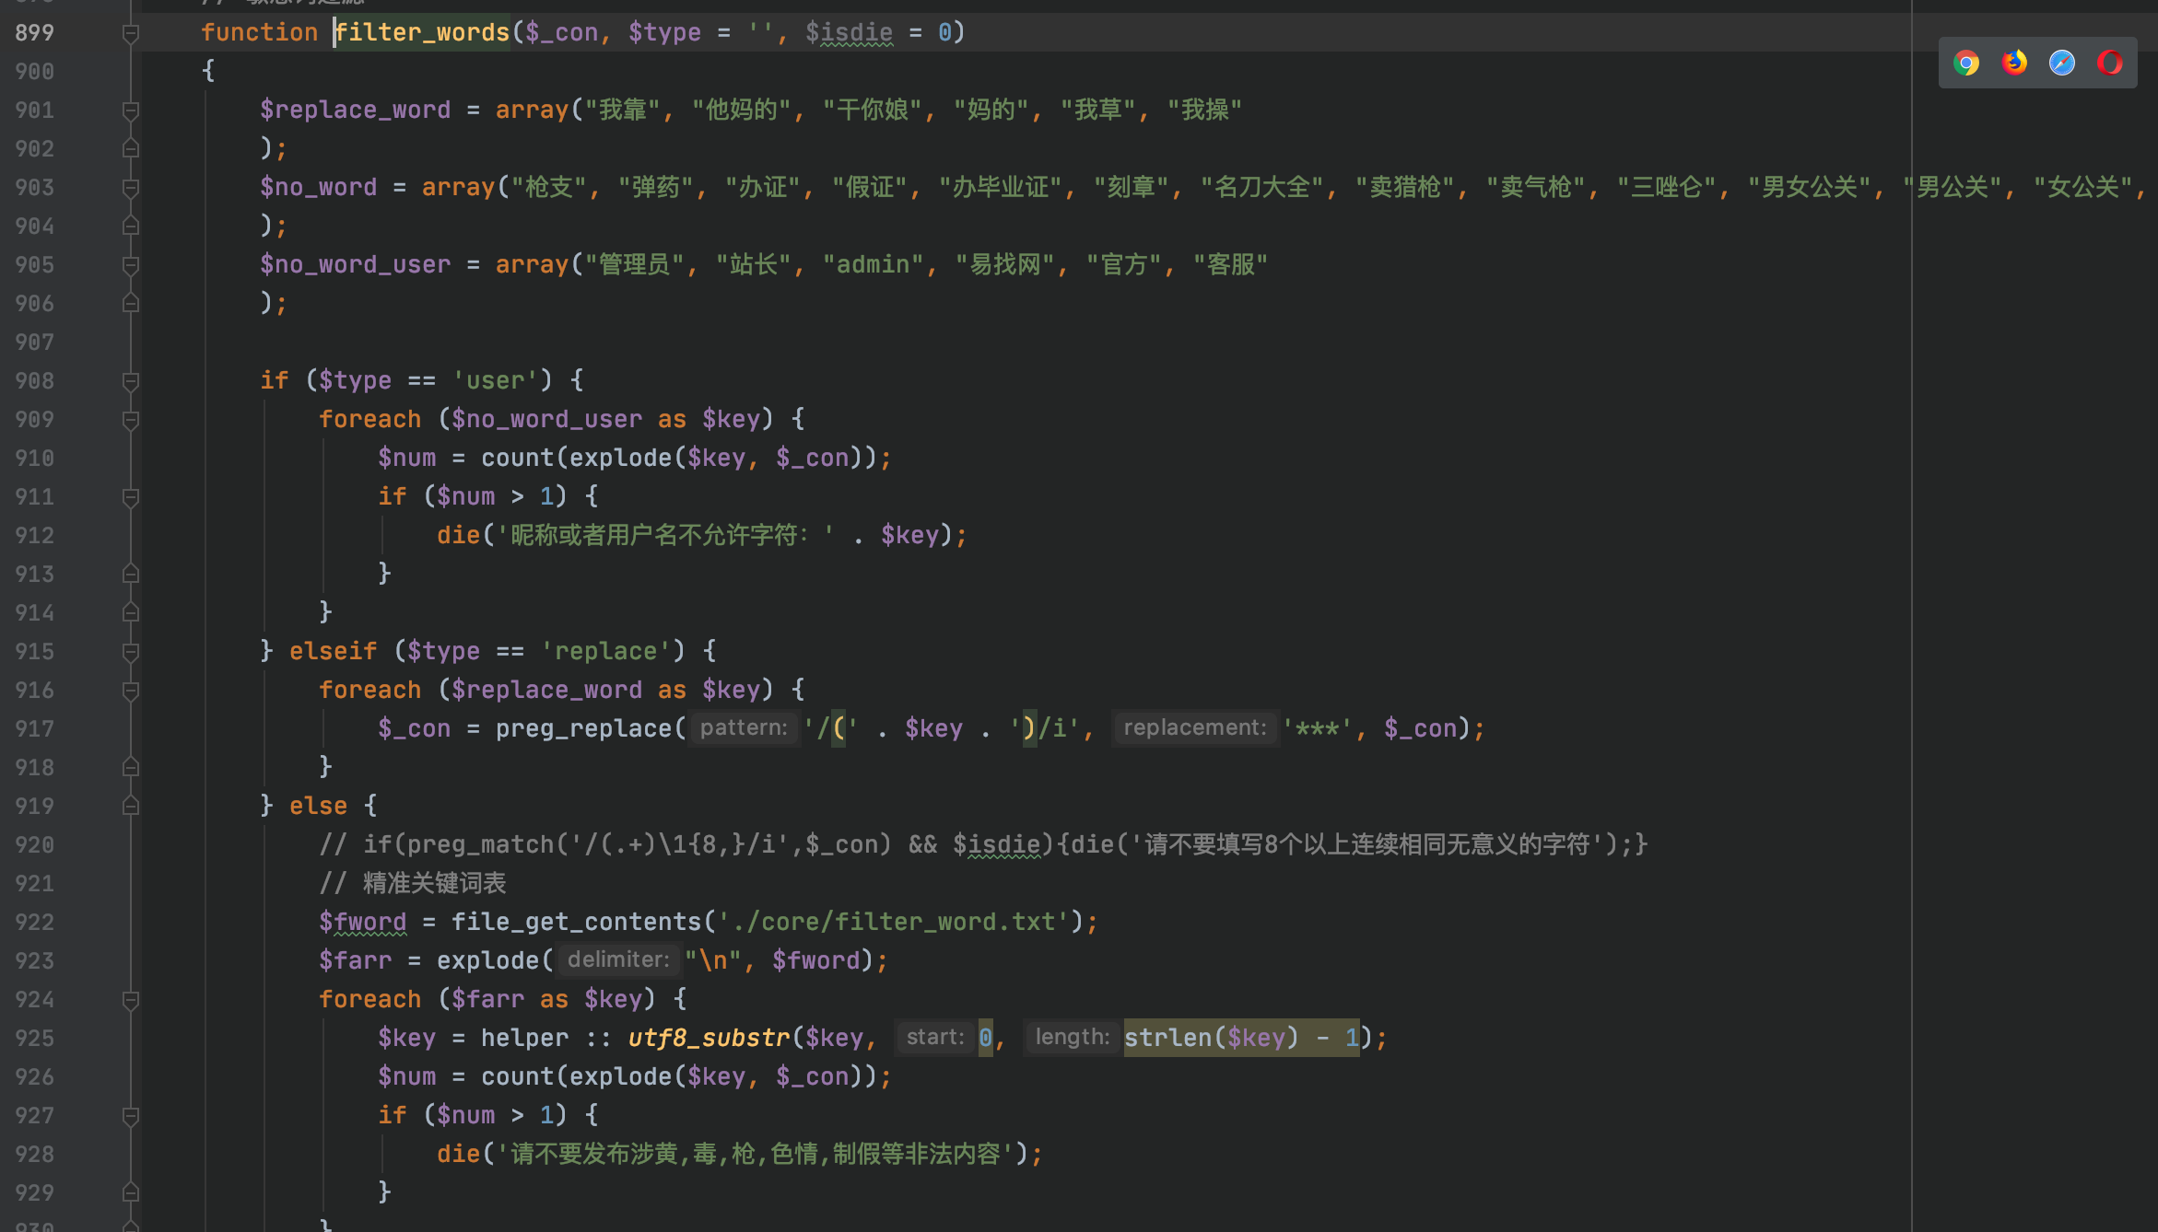This screenshot has width=2158, height=1232.
Task: Fold the if $type == 'user' block
Action: (x=131, y=381)
